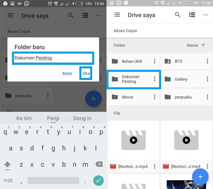Tap the shift key on keyboard

point(7,165)
